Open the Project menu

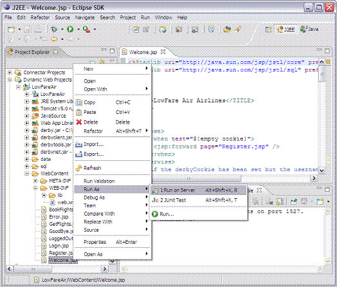click(x=128, y=17)
